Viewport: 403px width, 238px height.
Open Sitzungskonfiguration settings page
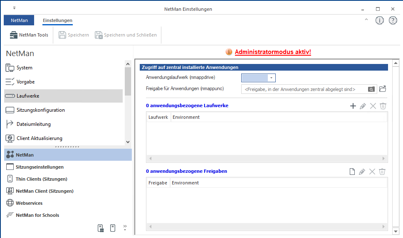click(64, 110)
